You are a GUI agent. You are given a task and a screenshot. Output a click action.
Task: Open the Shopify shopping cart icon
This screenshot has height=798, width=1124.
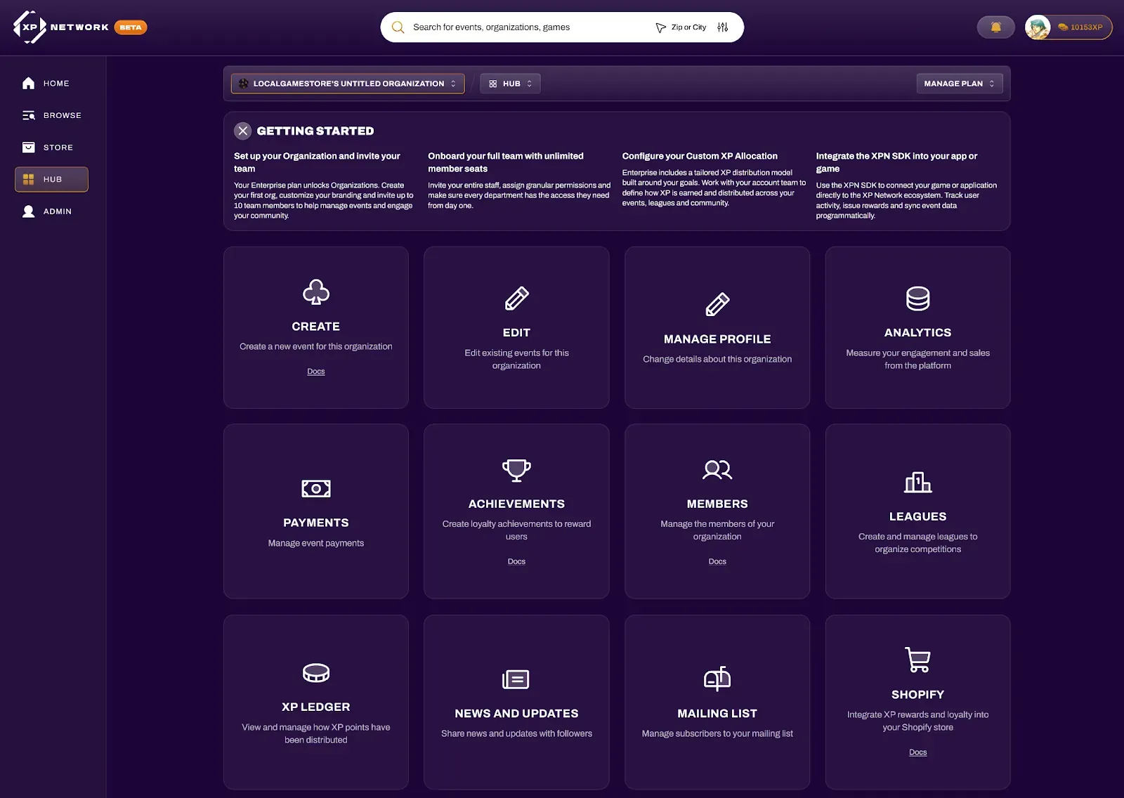click(917, 660)
